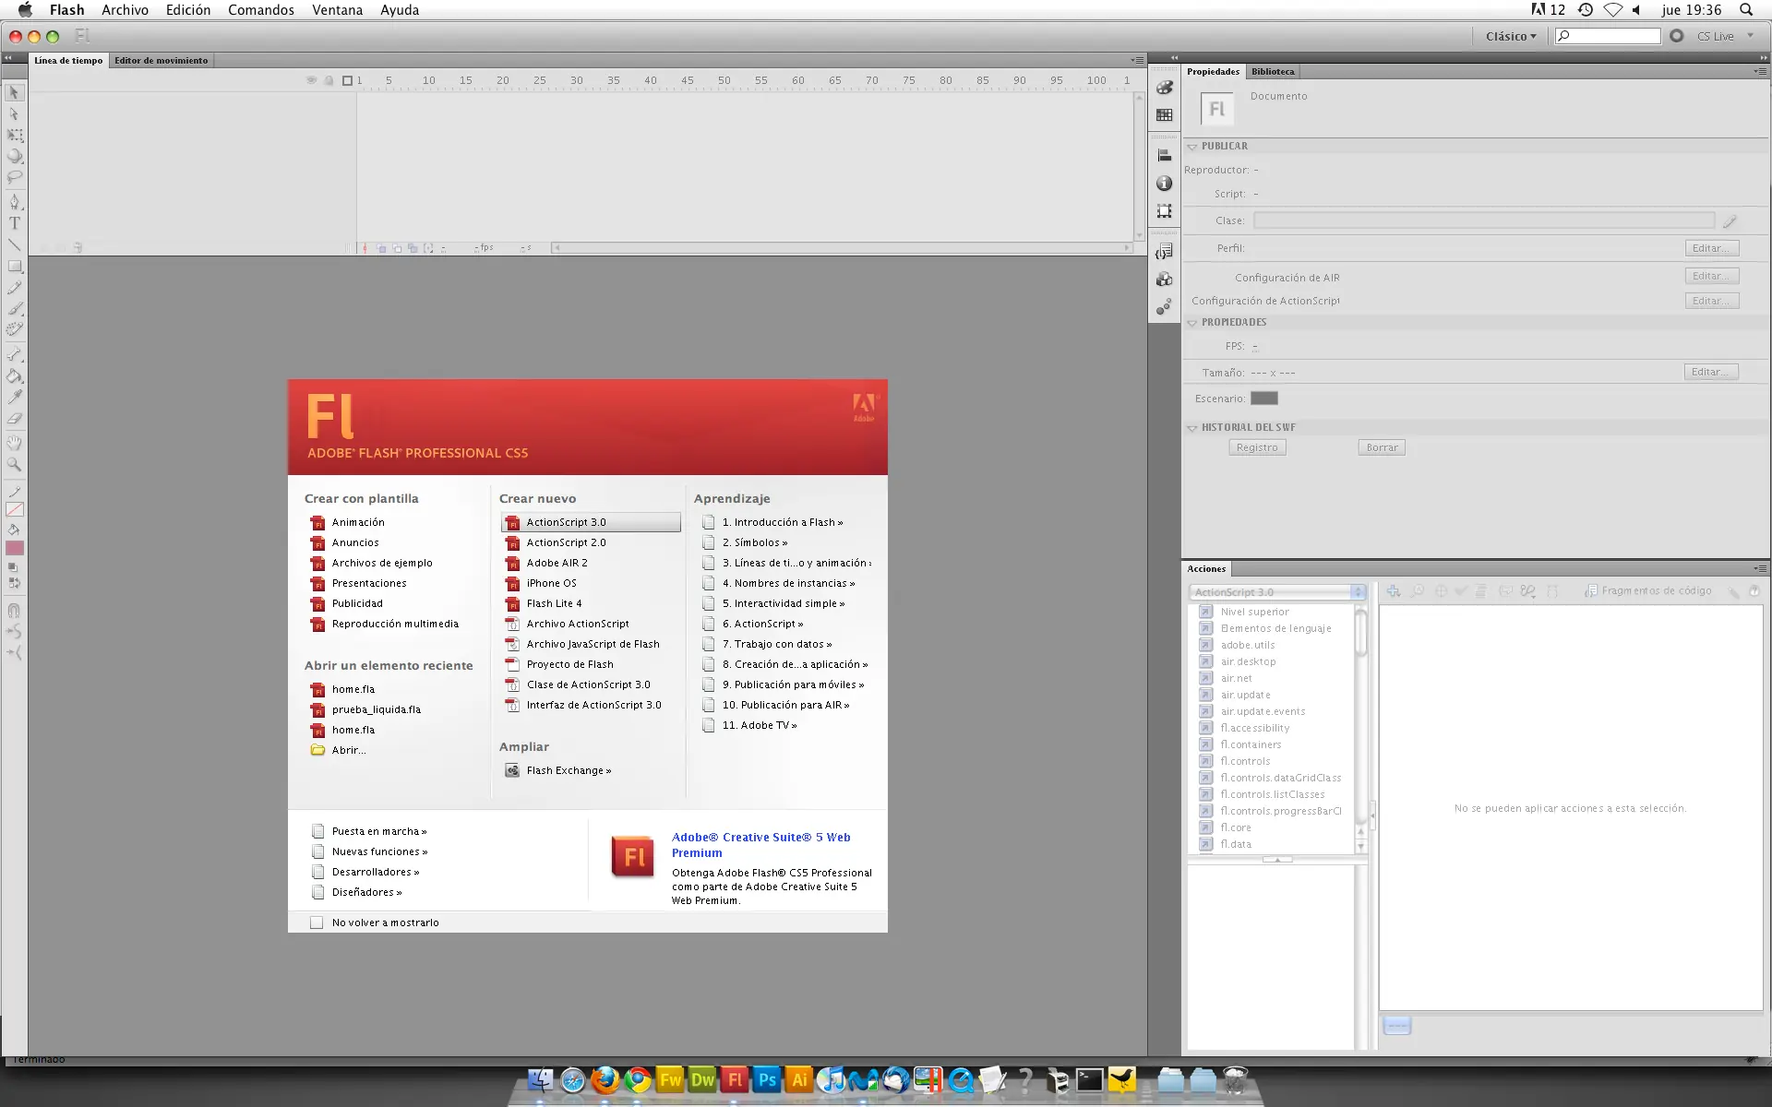Open the Acciones panel options menu

[1759, 568]
